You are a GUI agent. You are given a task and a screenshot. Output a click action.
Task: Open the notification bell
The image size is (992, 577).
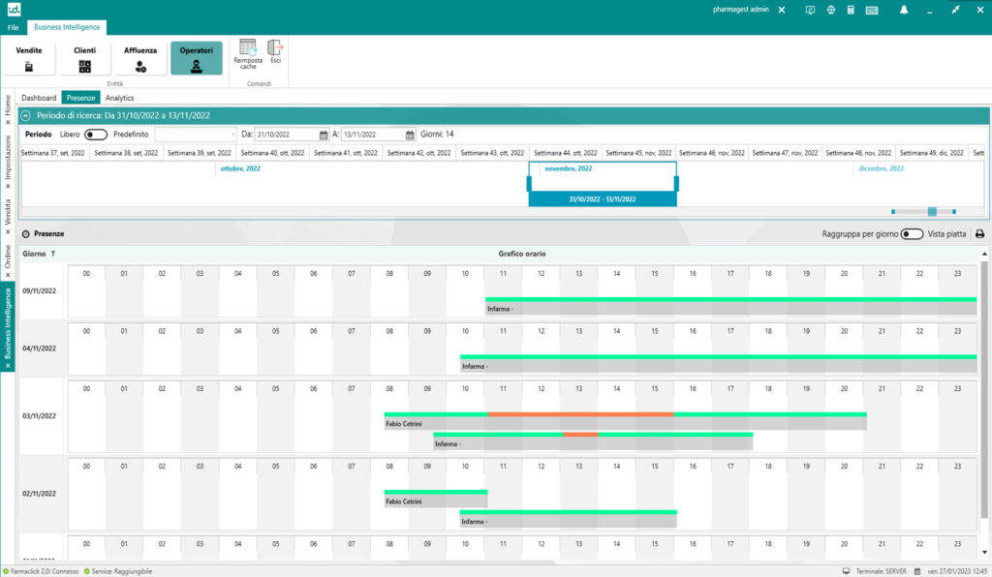coord(904,10)
